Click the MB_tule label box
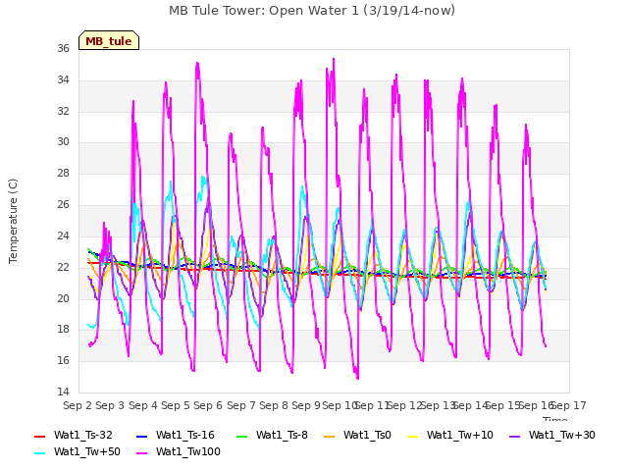 pyautogui.click(x=109, y=40)
